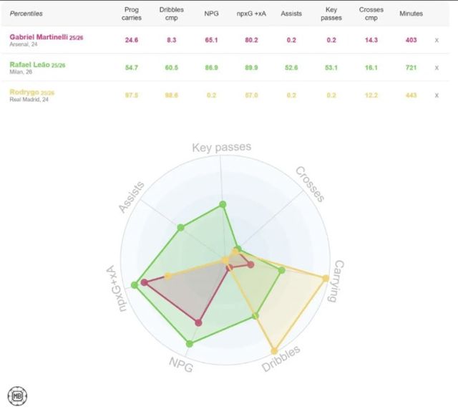
Task: Click Leão's green npxG+xA point on radar
Action: (135, 287)
